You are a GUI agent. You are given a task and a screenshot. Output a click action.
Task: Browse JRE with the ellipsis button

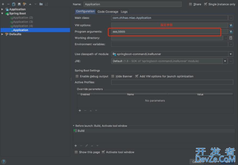[x=231, y=61]
